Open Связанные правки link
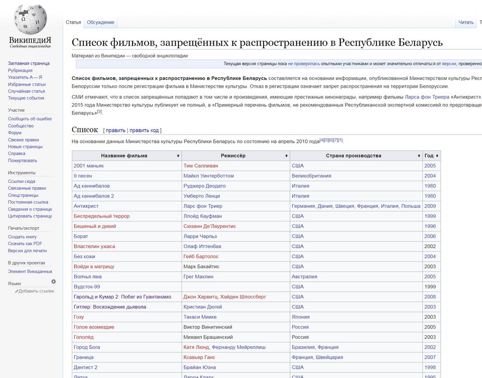 [x=27, y=188]
